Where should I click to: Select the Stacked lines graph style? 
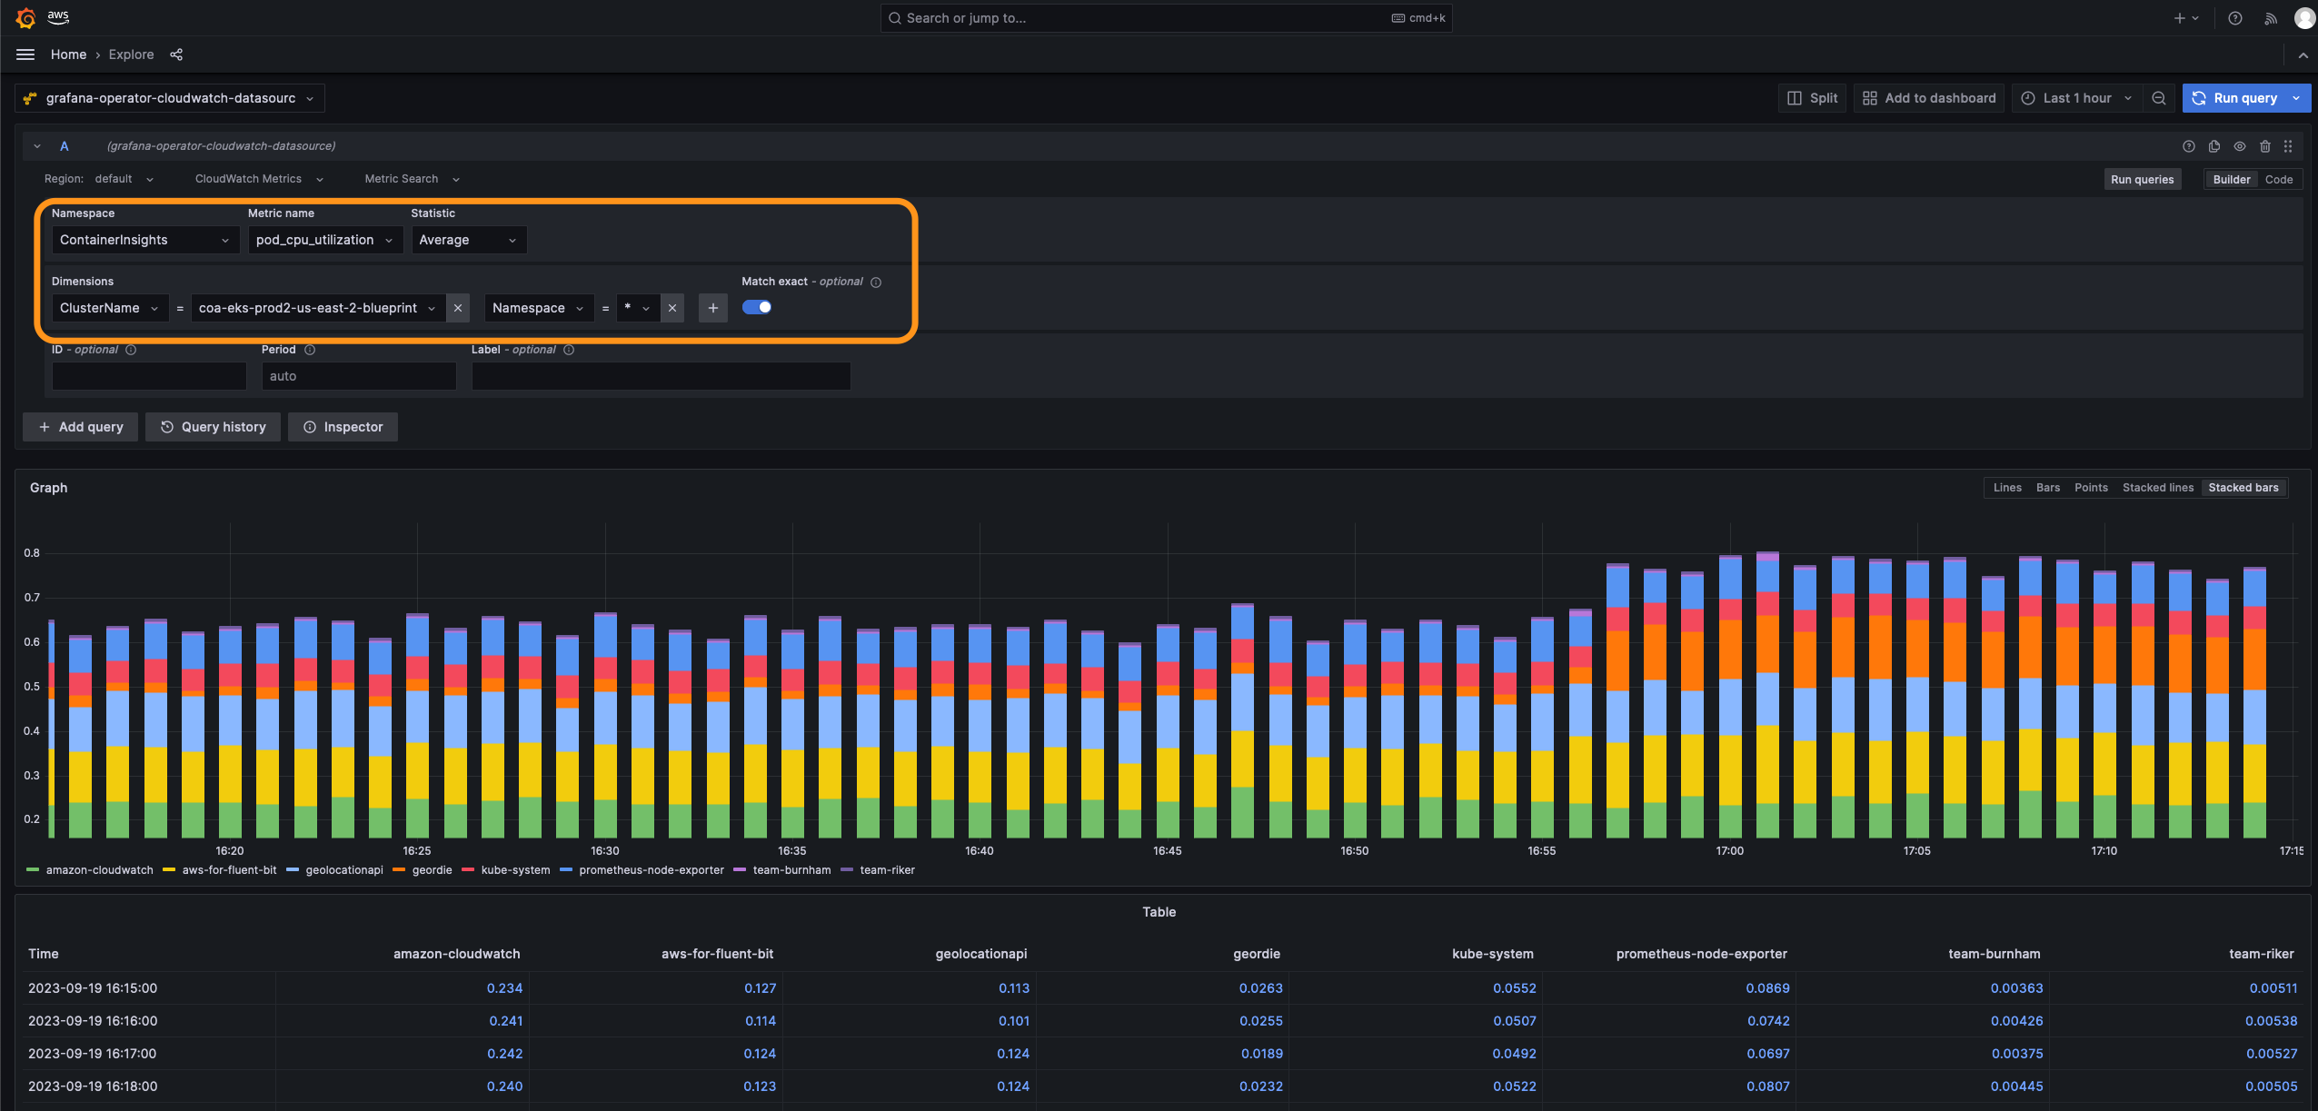(x=2157, y=488)
